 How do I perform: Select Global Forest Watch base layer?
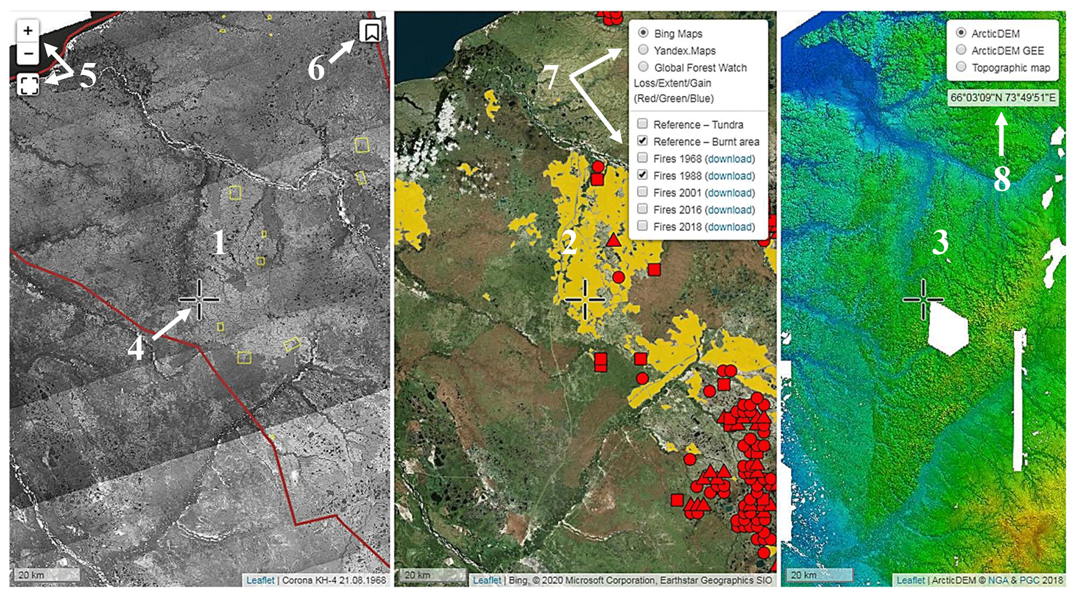click(x=643, y=67)
